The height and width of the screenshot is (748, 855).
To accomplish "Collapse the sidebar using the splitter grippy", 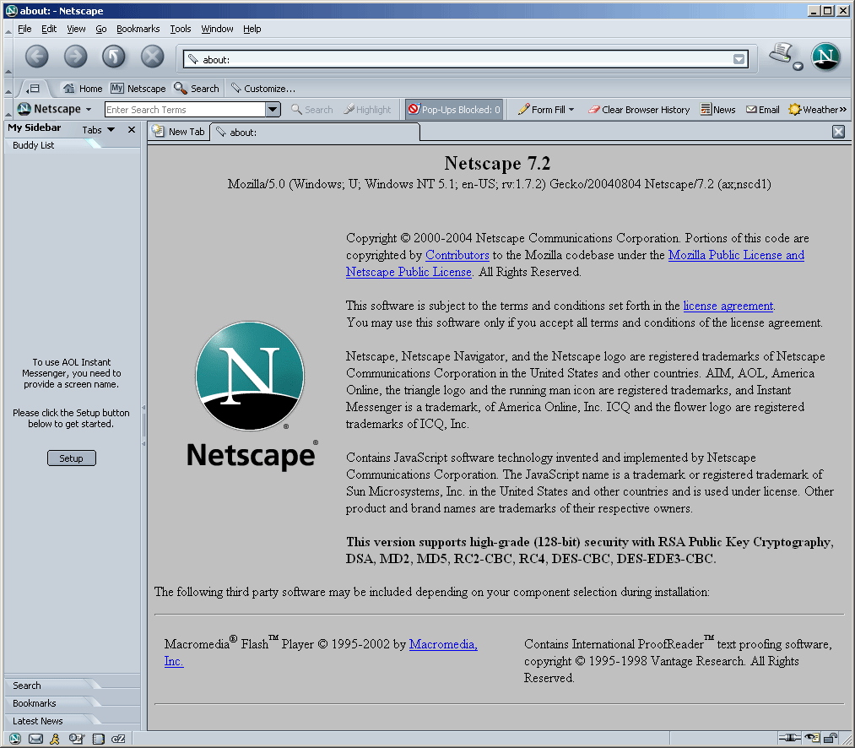I will 143,425.
